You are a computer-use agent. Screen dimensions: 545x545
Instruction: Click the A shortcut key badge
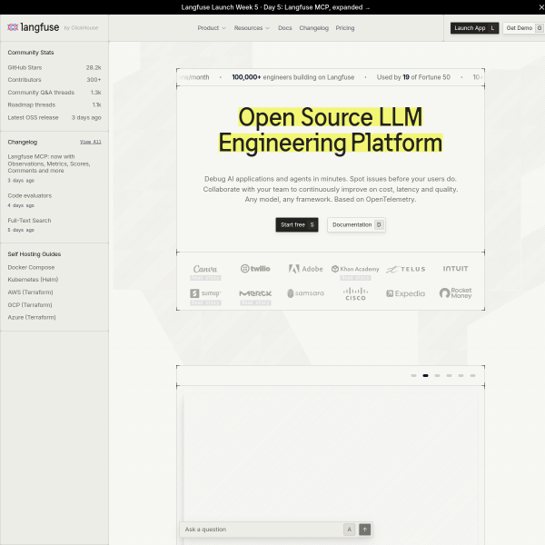(350, 530)
